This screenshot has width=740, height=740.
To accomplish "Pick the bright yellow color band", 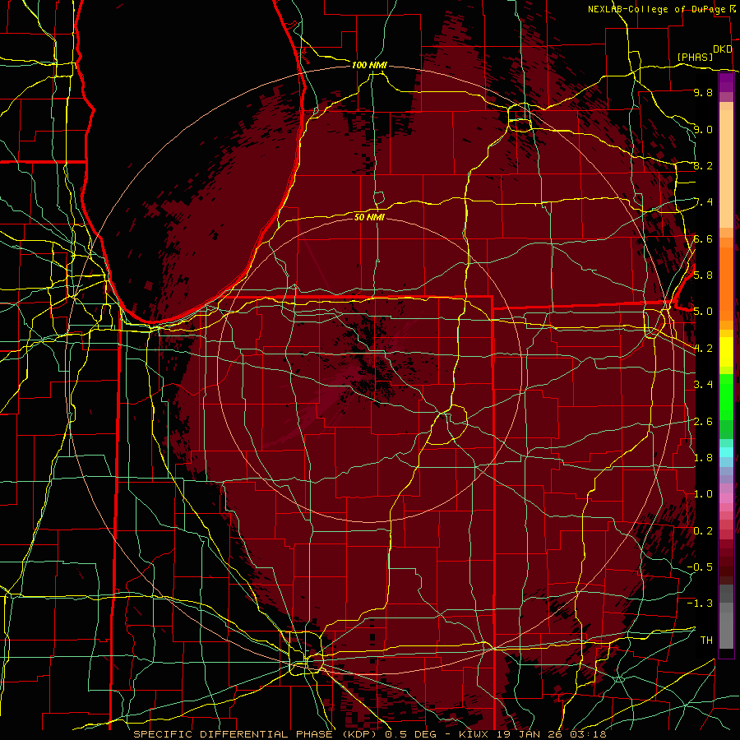I will tap(726, 352).
